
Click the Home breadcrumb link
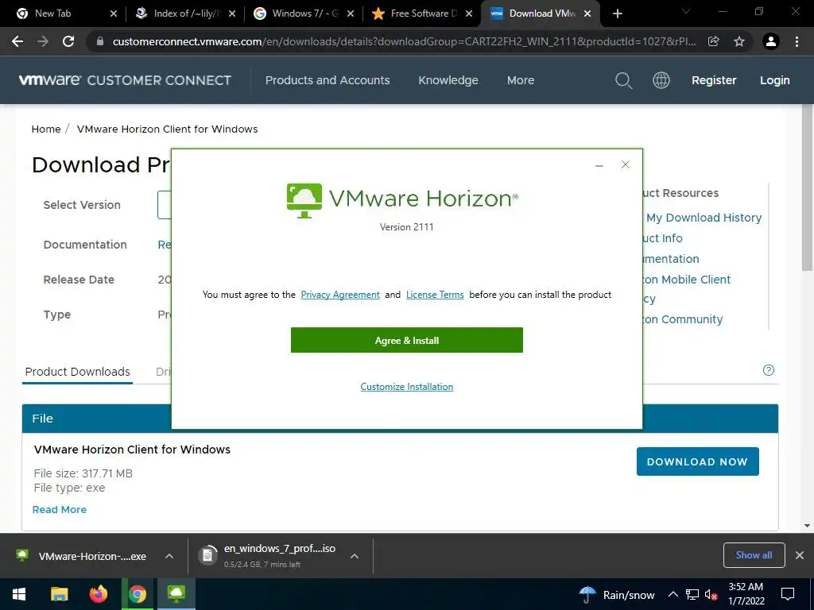coord(45,129)
